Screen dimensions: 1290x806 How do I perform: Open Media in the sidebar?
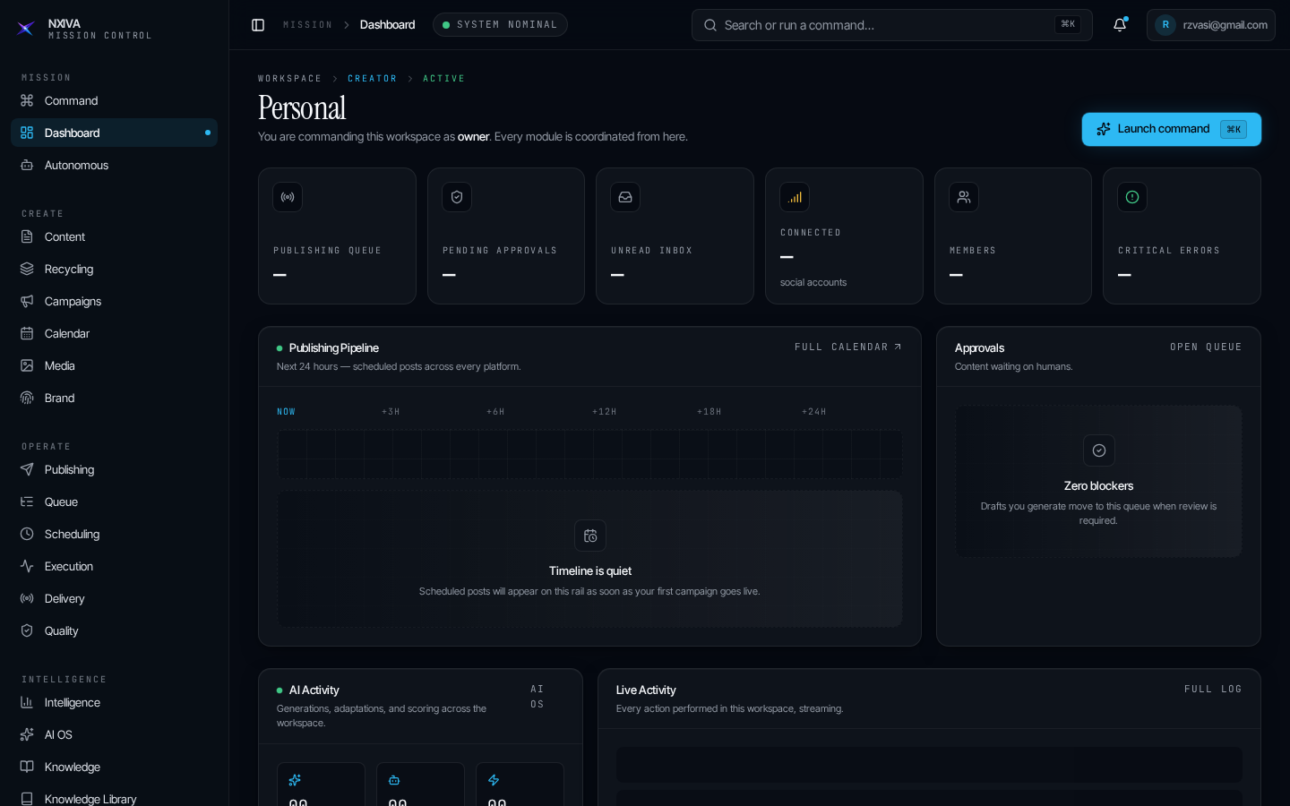tap(114, 365)
